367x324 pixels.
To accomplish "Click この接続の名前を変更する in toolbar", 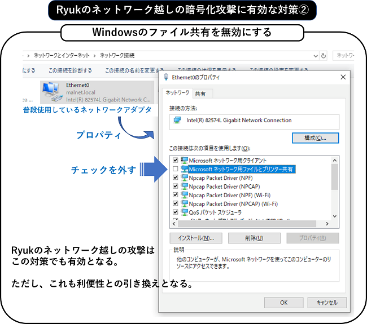I will pyautogui.click(x=134, y=70).
